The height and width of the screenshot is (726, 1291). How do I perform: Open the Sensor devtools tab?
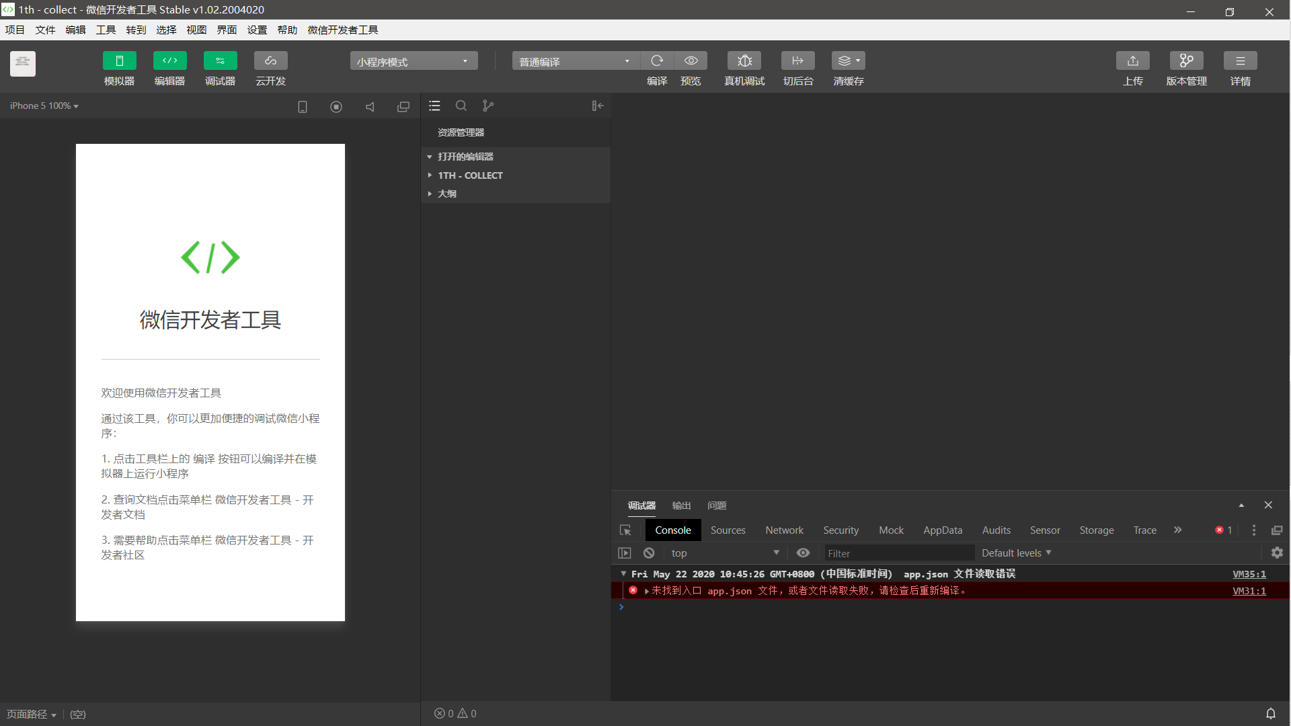click(1045, 530)
